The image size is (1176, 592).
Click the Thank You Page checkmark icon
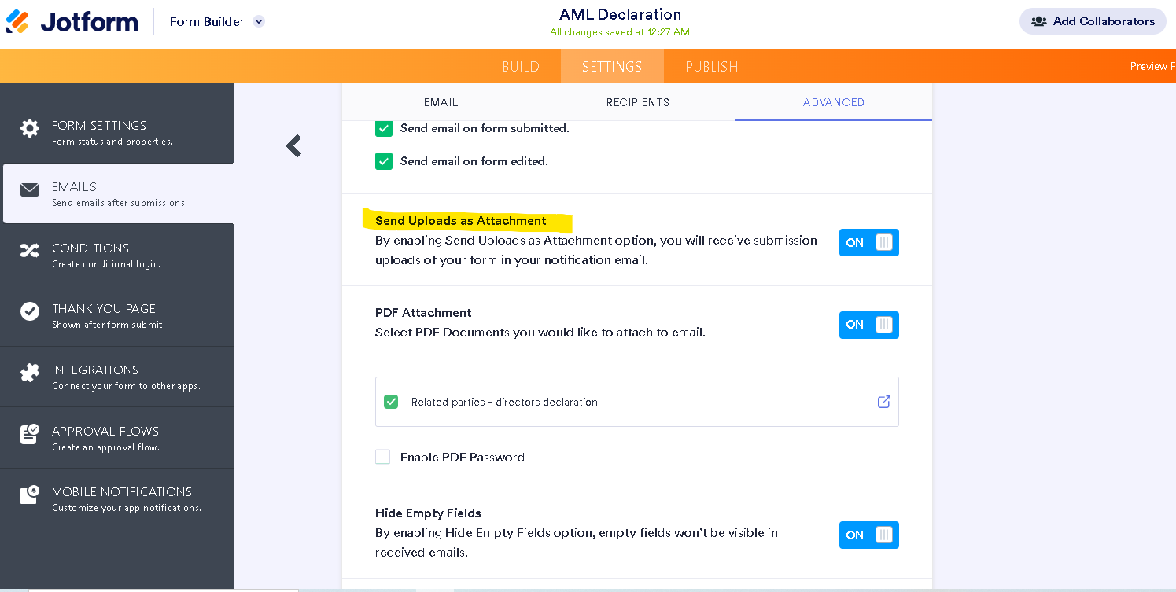30,311
